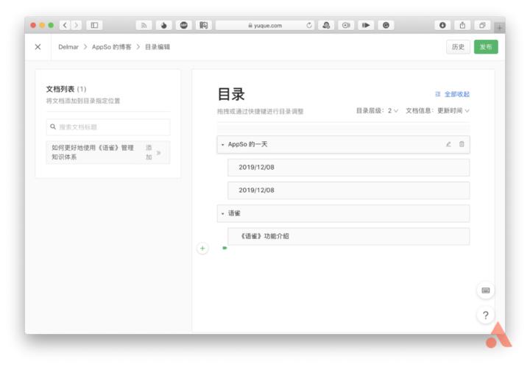Click the play-shaped extension icon
The image size is (530, 367).
[x=366, y=25]
